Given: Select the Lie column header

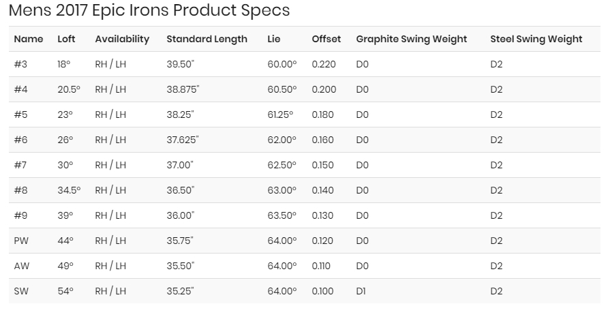Looking at the screenshot, I should (274, 40).
